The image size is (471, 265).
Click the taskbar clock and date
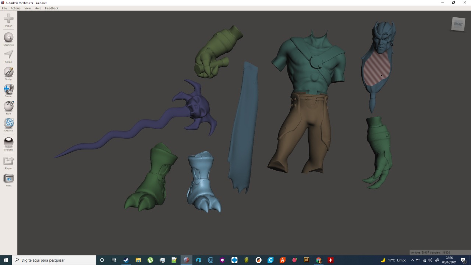coord(449,260)
